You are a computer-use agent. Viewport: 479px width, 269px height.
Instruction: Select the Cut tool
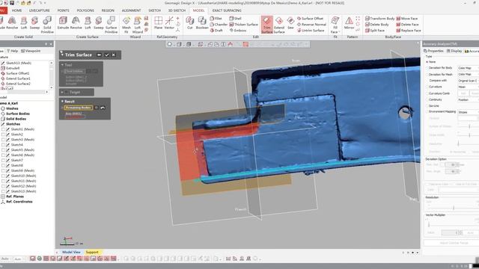tap(189, 23)
